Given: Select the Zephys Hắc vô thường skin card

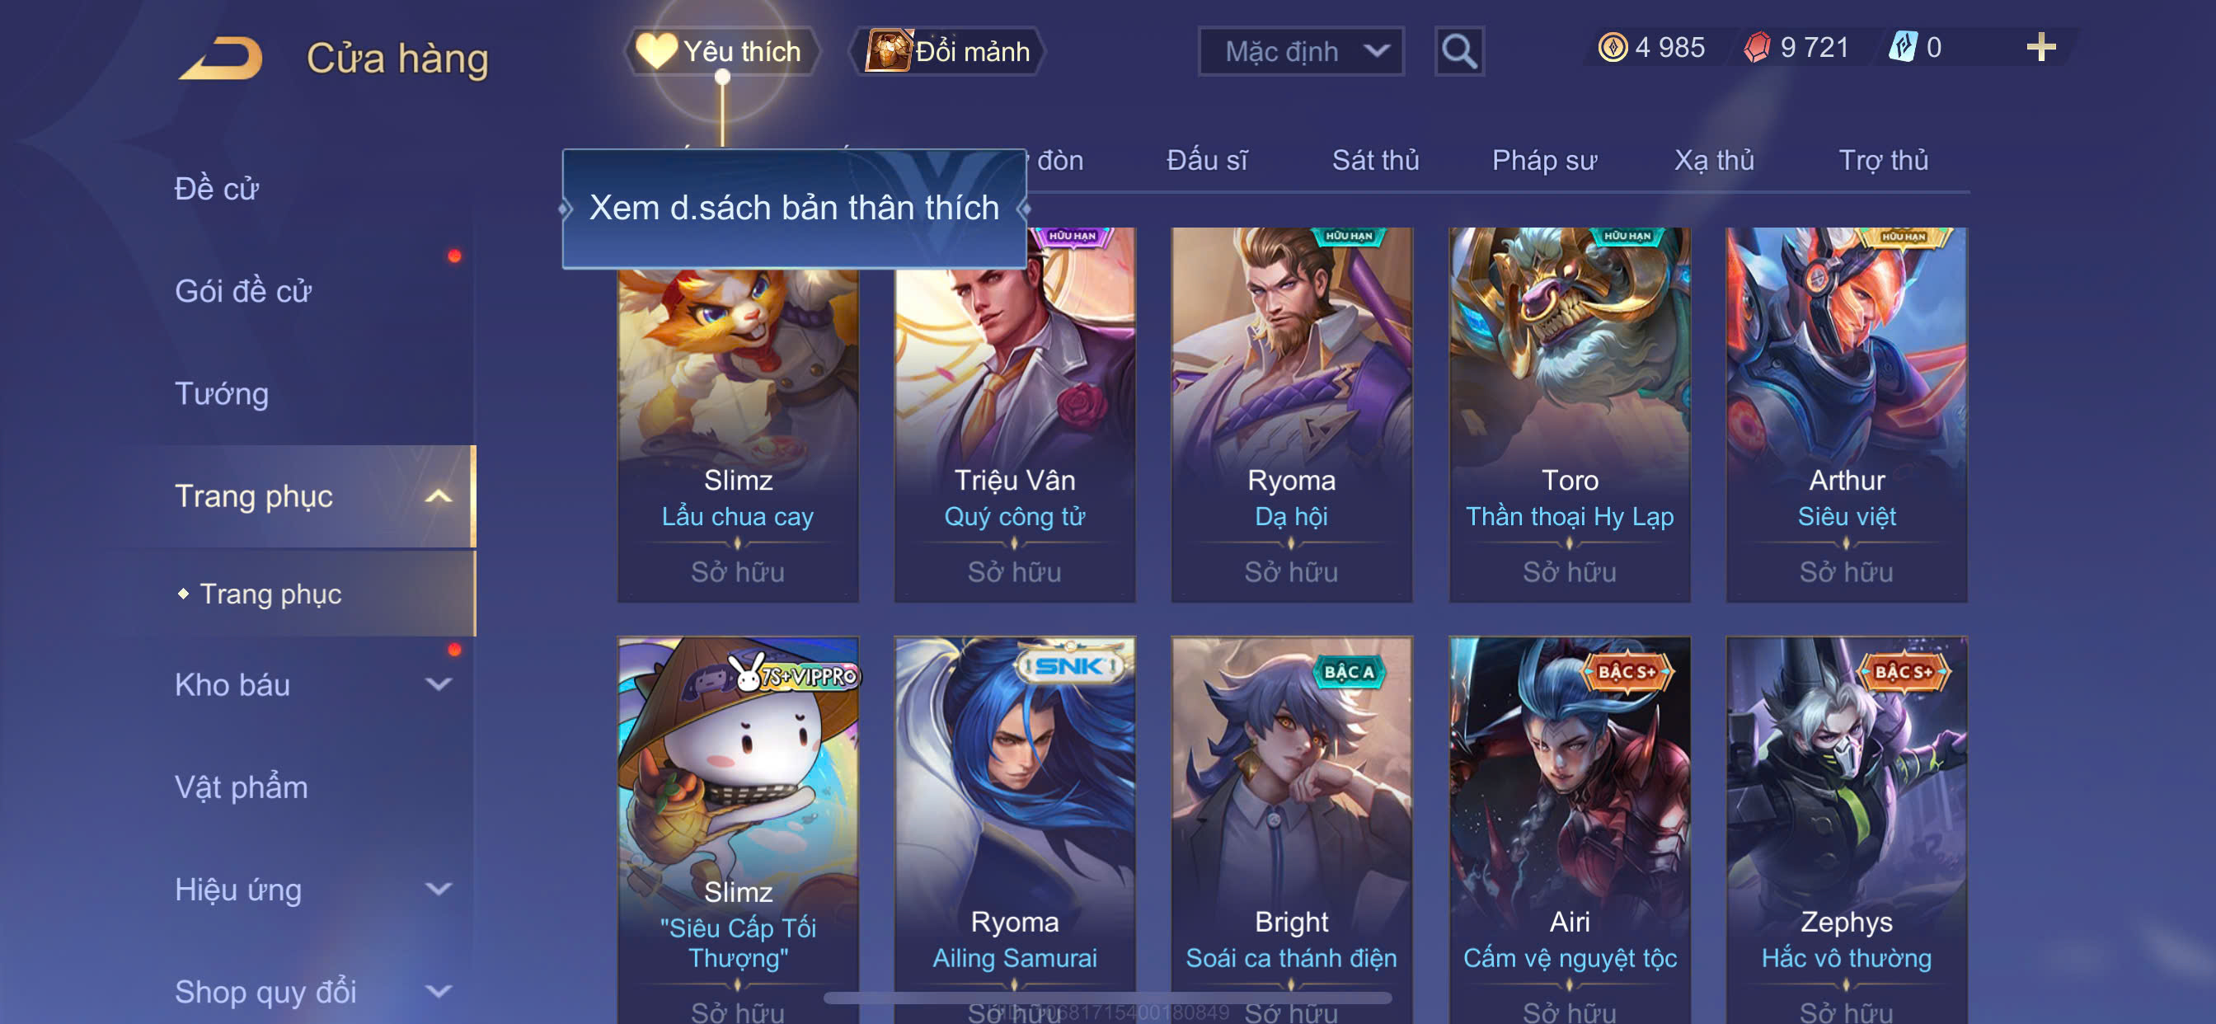Looking at the screenshot, I should 1846,830.
